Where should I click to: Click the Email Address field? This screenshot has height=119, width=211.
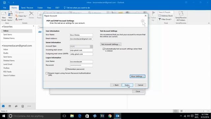pyautogui.click(x=81, y=39)
